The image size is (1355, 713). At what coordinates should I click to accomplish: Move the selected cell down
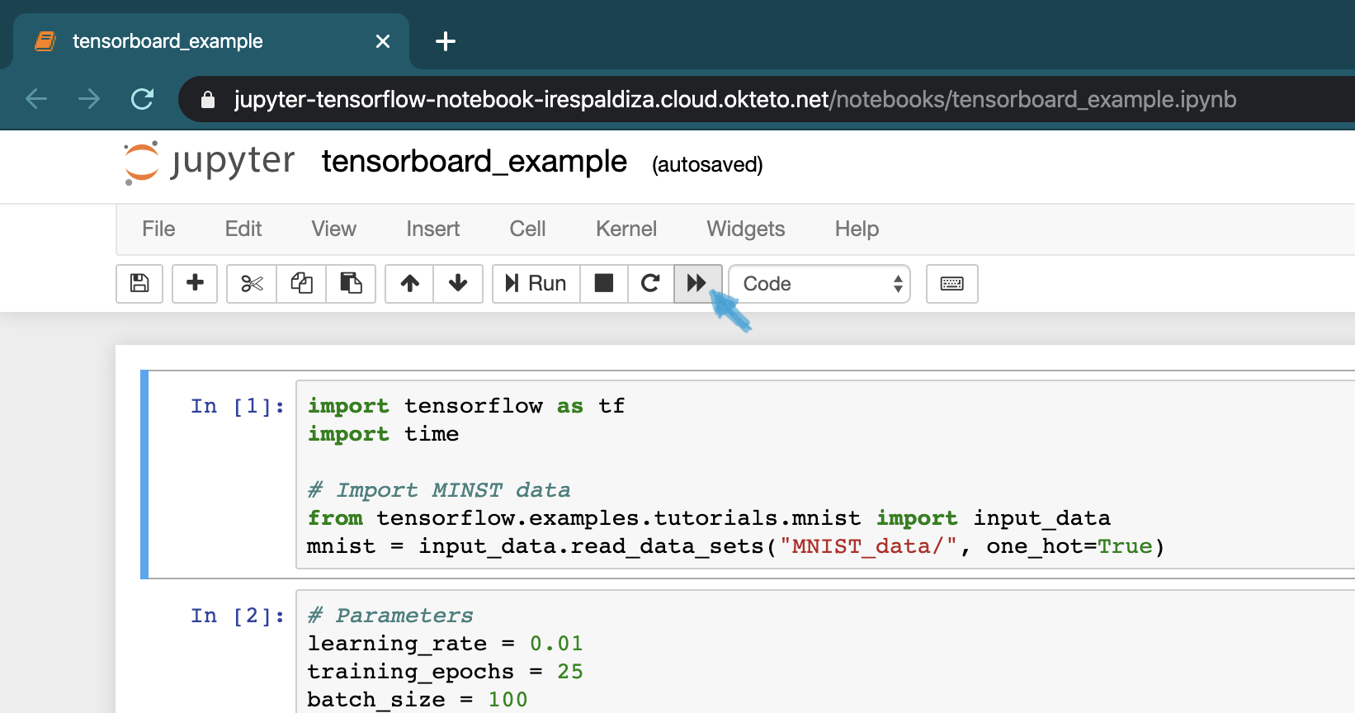click(x=458, y=284)
